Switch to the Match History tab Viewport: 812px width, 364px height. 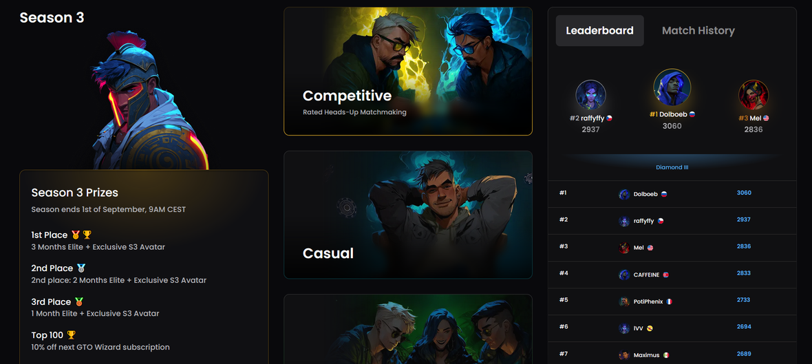click(x=698, y=30)
